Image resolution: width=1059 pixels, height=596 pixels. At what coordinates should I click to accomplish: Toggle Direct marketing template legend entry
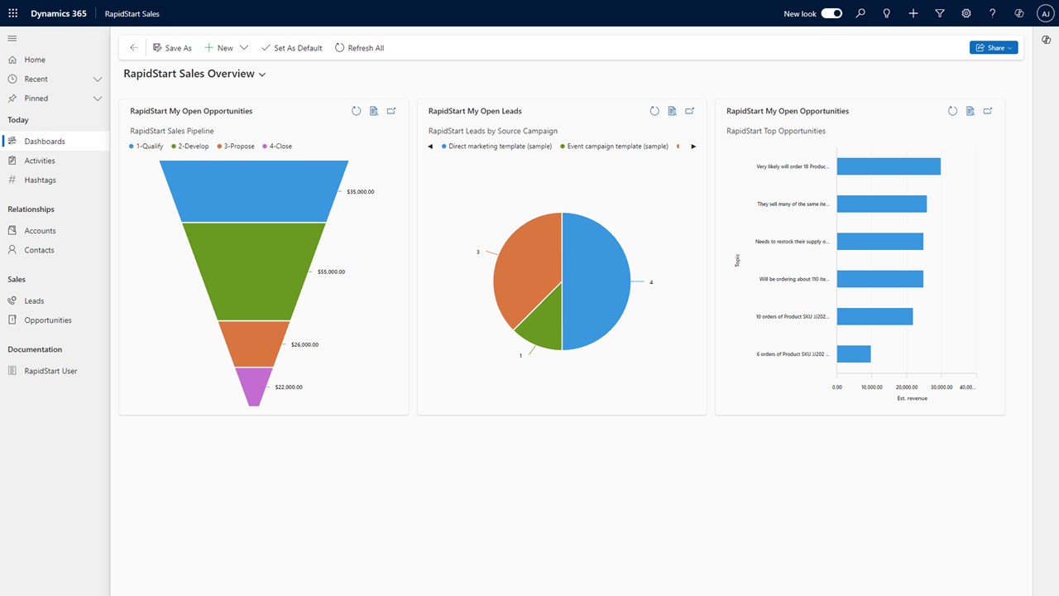point(496,147)
